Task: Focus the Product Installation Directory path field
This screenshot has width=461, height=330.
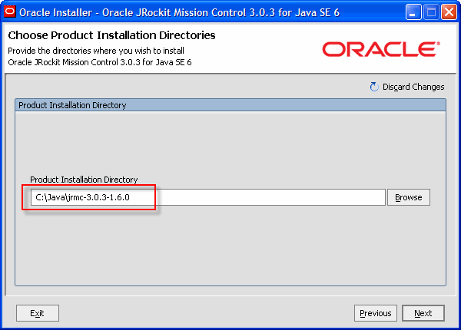Action: click(208, 197)
